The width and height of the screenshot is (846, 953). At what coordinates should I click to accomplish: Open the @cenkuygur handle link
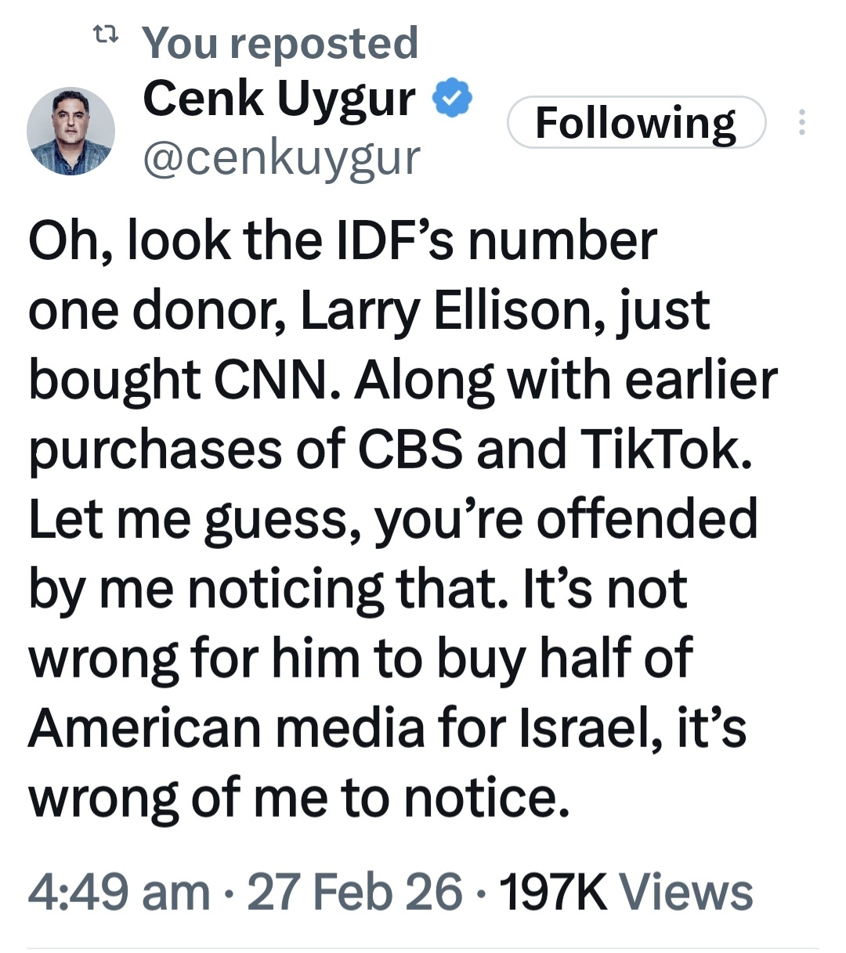tap(282, 157)
